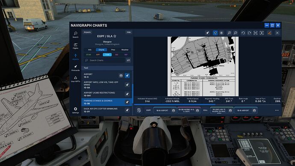Toggle overlay on 10-30 NORBO chip
Screen dimensions: 295x166
(x=198, y=110)
